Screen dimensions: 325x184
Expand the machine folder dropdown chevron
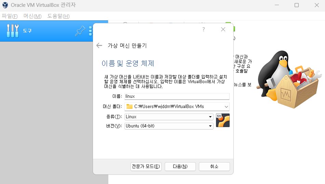point(226,107)
